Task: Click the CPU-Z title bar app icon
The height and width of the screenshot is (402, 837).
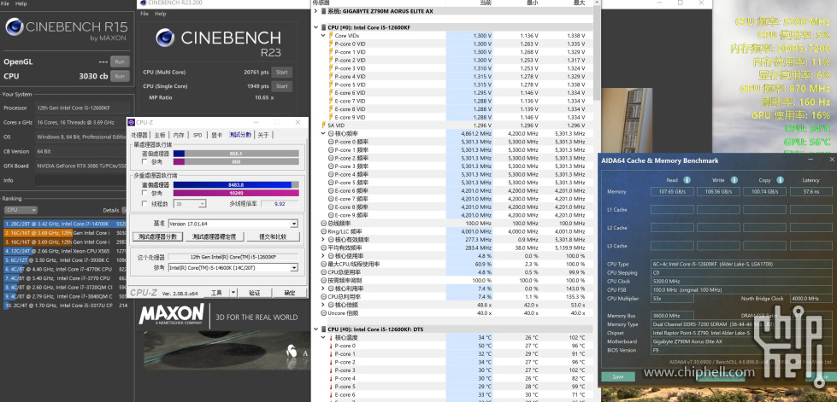Action: [x=132, y=122]
